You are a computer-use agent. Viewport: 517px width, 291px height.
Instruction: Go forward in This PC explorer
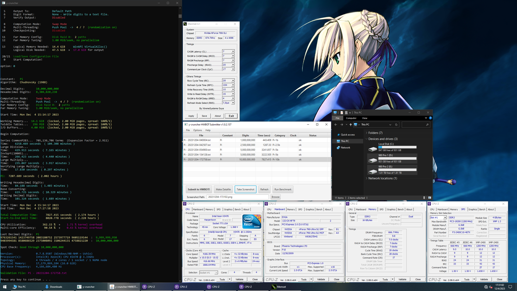[x=342, y=124]
